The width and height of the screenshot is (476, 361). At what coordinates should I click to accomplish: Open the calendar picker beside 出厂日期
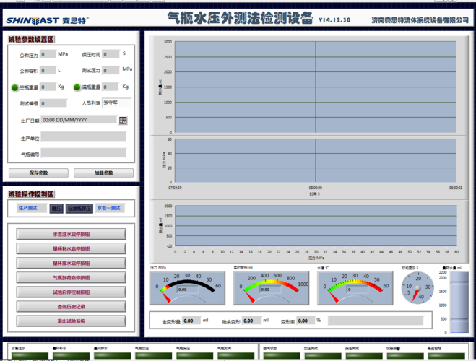pos(123,121)
